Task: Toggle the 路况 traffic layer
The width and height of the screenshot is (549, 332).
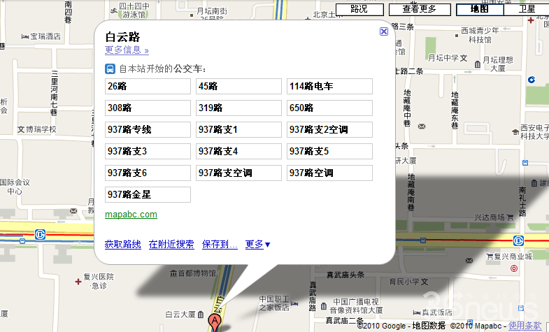Action: coord(359,9)
